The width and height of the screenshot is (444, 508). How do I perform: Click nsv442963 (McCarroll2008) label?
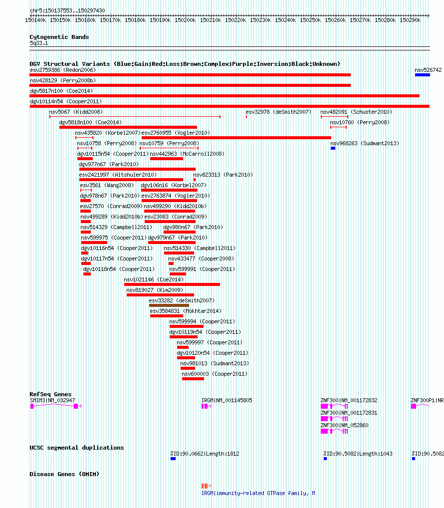pos(187,154)
